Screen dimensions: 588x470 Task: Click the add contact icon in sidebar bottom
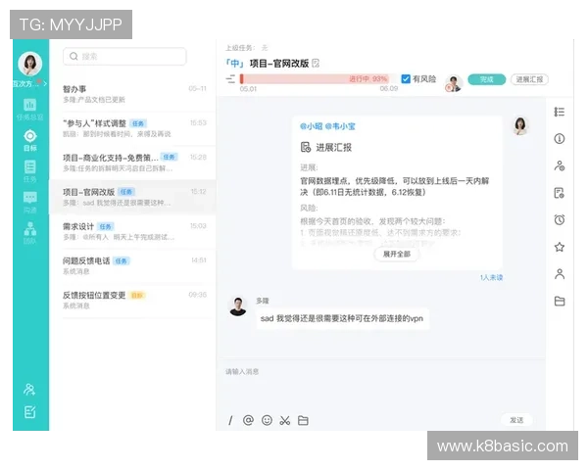[x=29, y=390]
